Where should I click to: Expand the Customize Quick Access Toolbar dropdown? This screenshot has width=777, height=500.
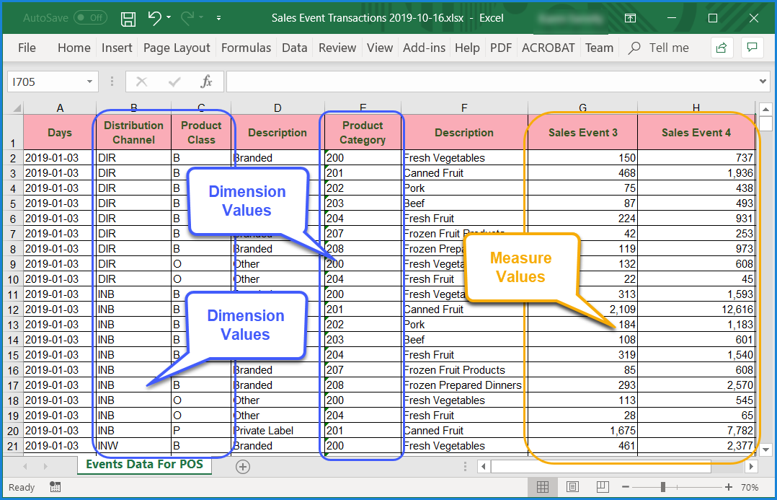click(218, 18)
